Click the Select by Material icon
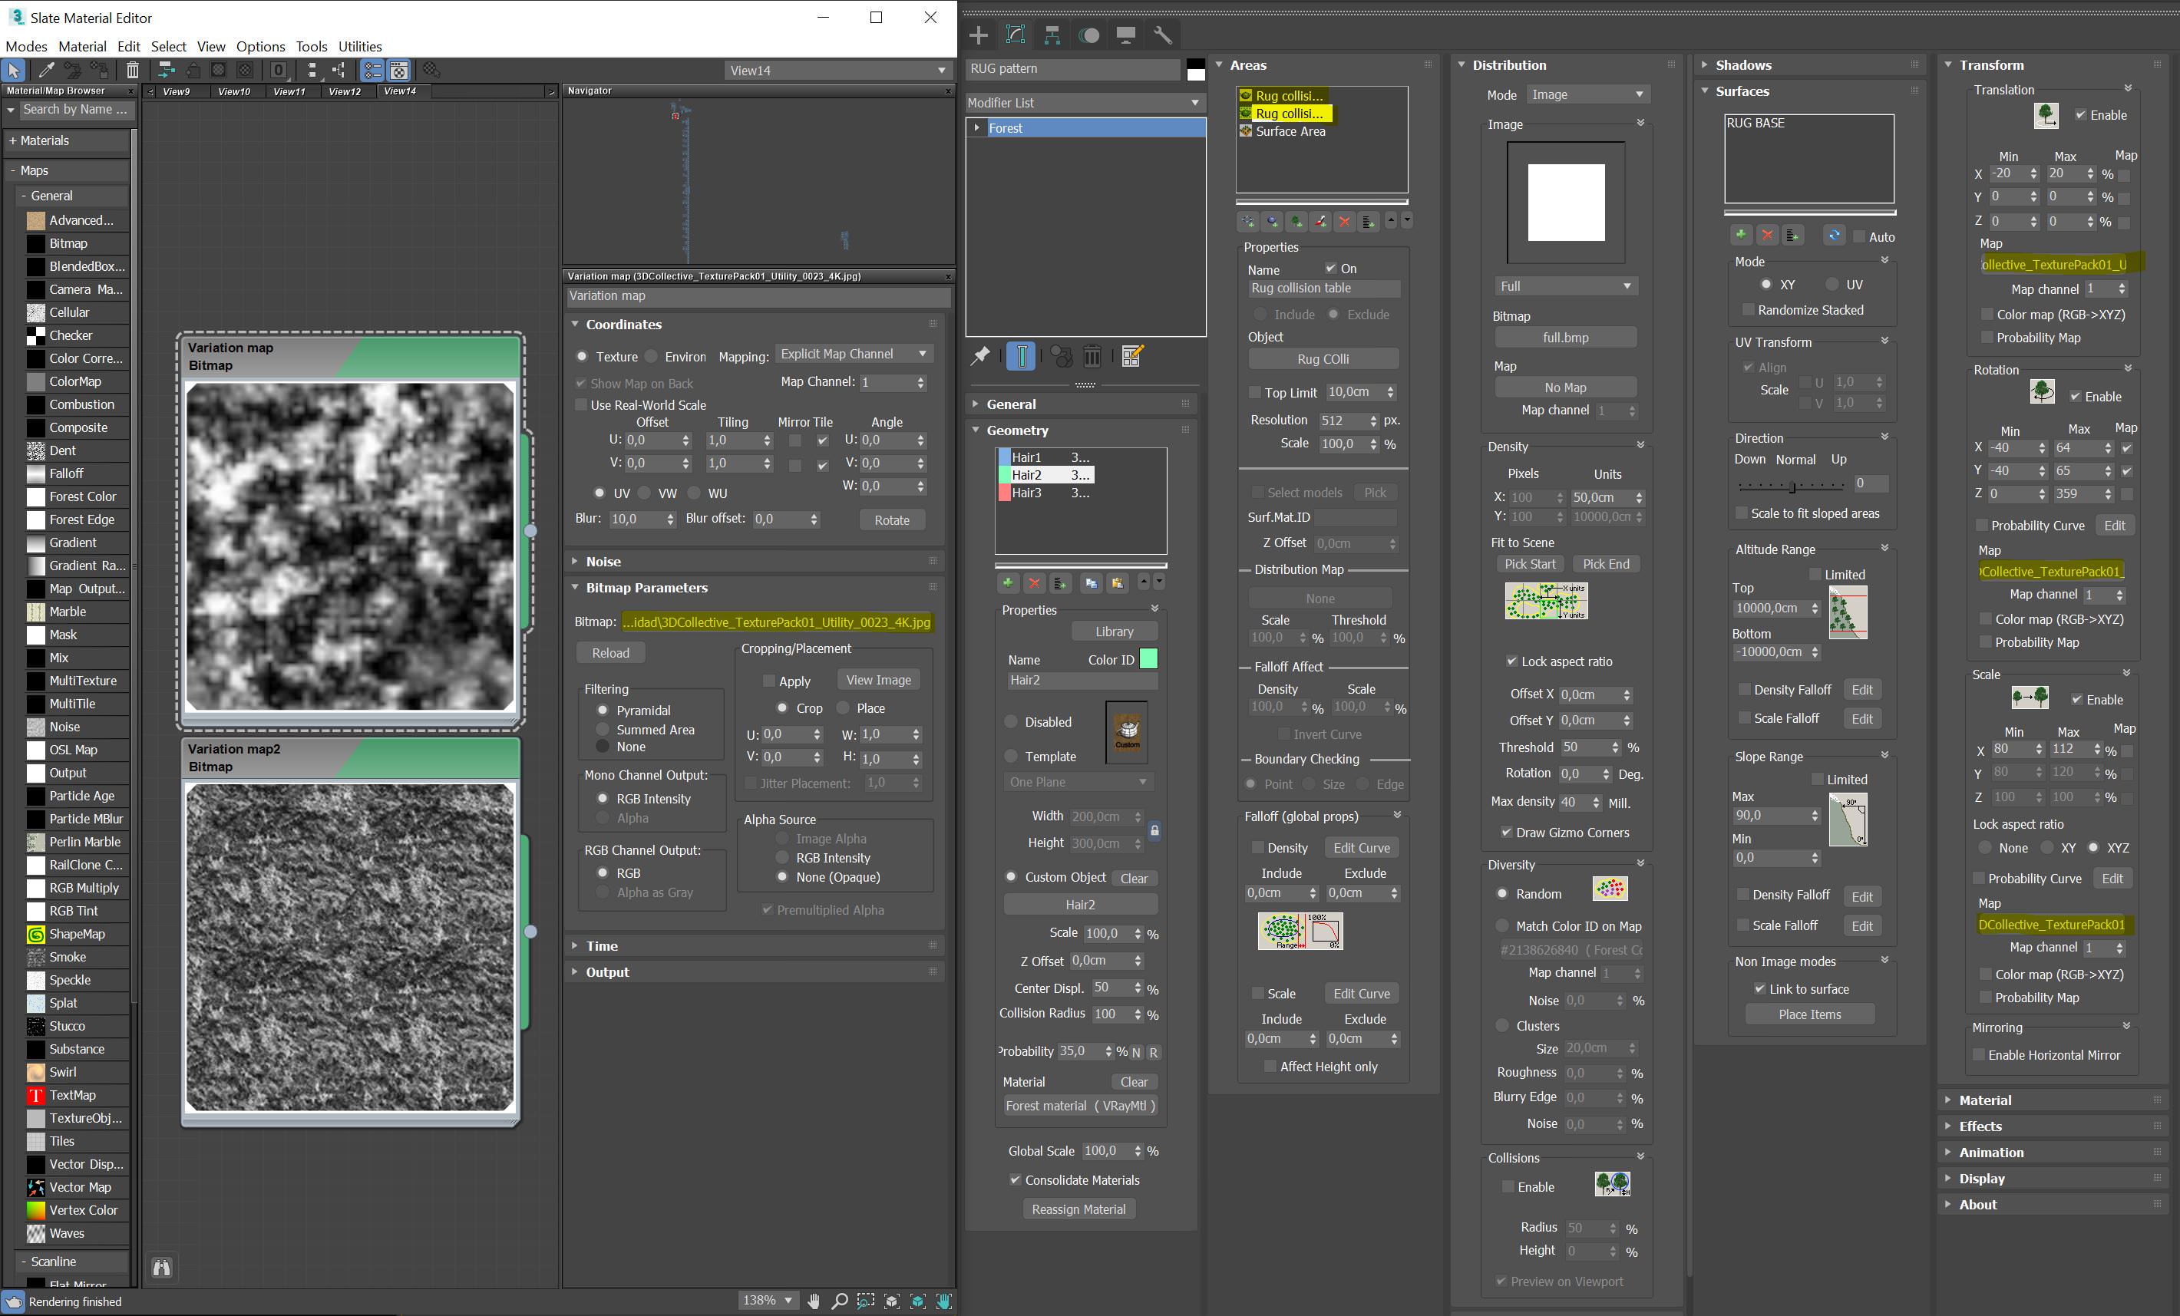This screenshot has width=2180, height=1316. click(431, 70)
